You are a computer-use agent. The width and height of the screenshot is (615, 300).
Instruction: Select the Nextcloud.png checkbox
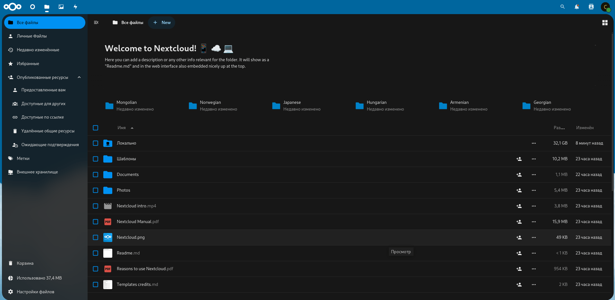pyautogui.click(x=96, y=238)
